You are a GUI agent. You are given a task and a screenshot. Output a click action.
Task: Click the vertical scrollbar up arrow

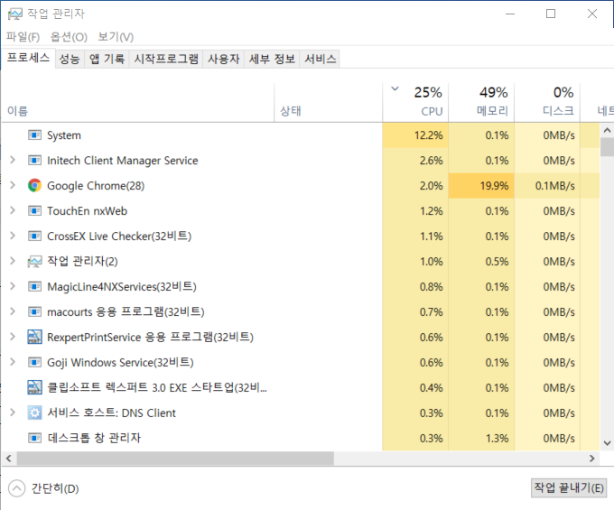(x=607, y=130)
